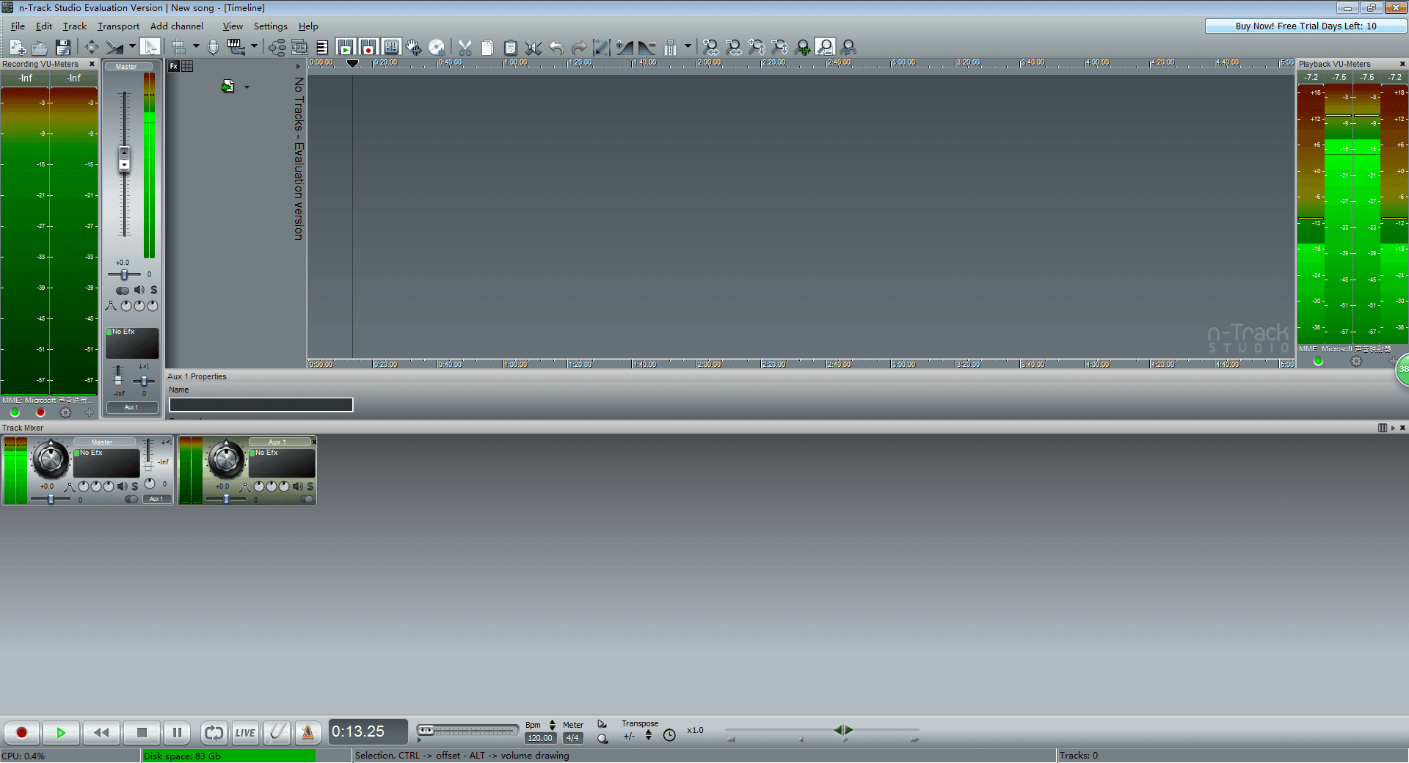Open the Settings menu
This screenshot has height=763, width=1409.
[x=270, y=26]
